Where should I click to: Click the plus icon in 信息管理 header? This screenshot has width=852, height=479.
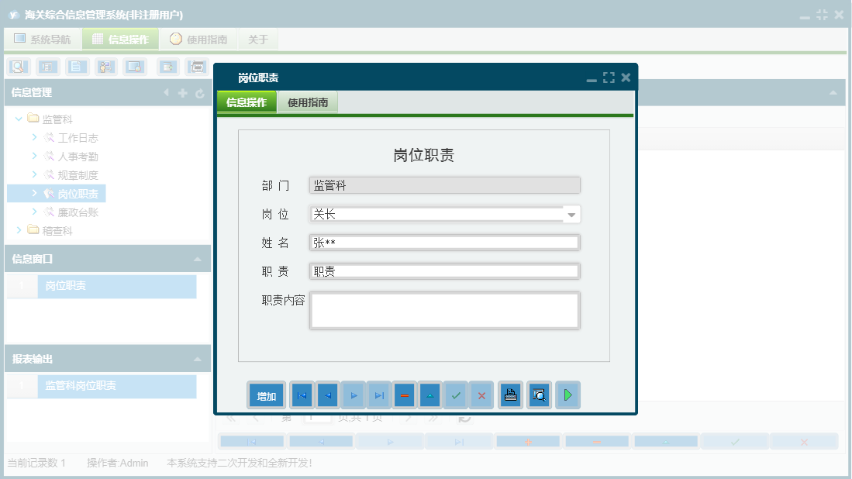click(181, 93)
